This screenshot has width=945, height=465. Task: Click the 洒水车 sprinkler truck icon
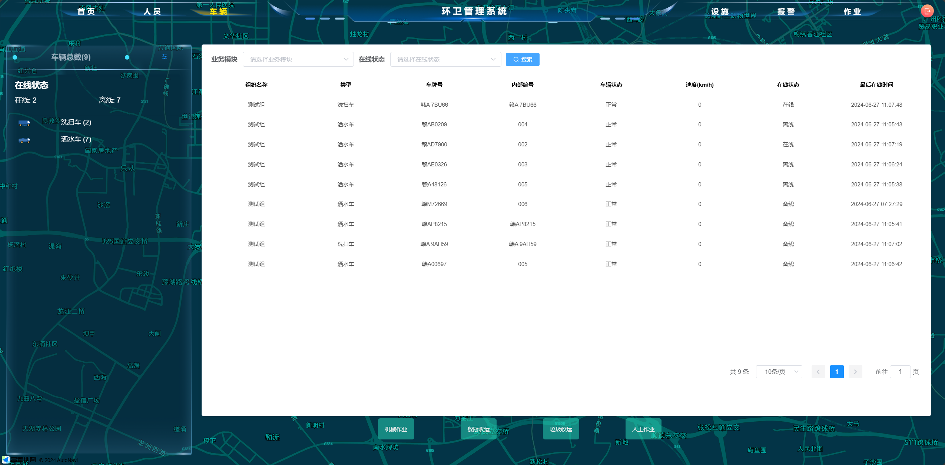point(24,140)
